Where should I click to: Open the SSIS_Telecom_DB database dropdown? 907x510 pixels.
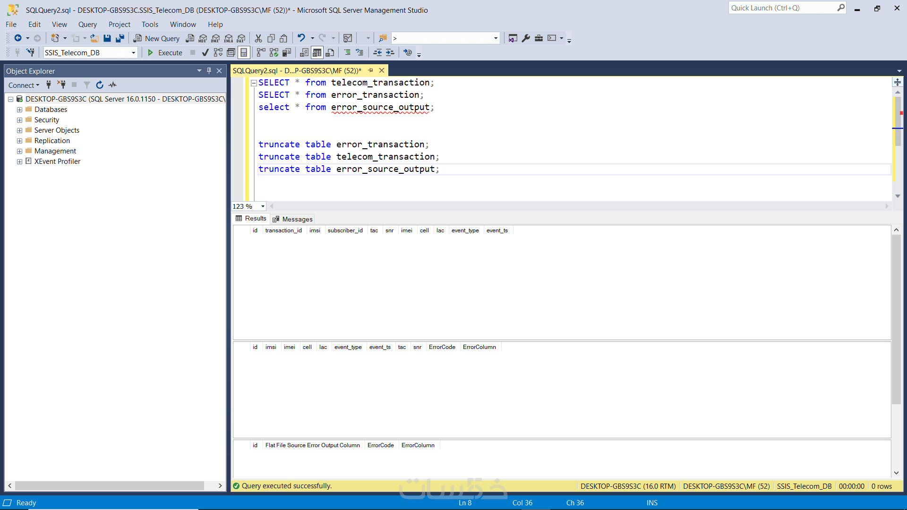[x=133, y=53]
